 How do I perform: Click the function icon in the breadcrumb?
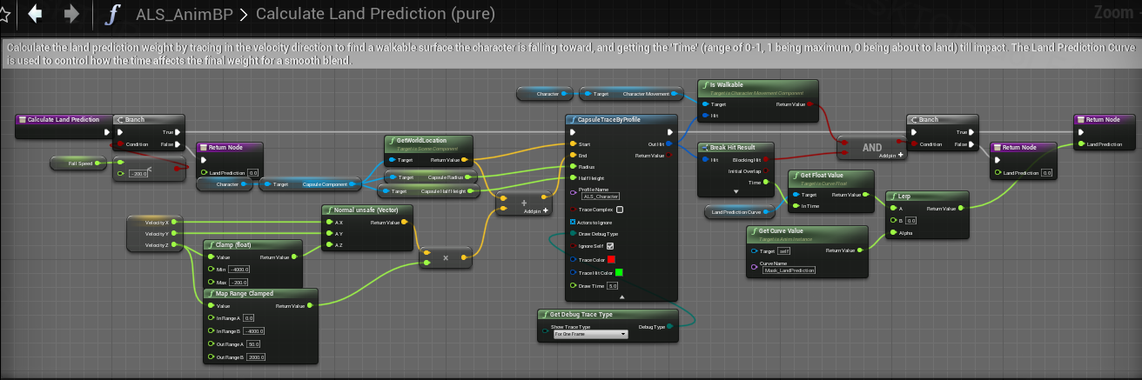click(x=112, y=14)
